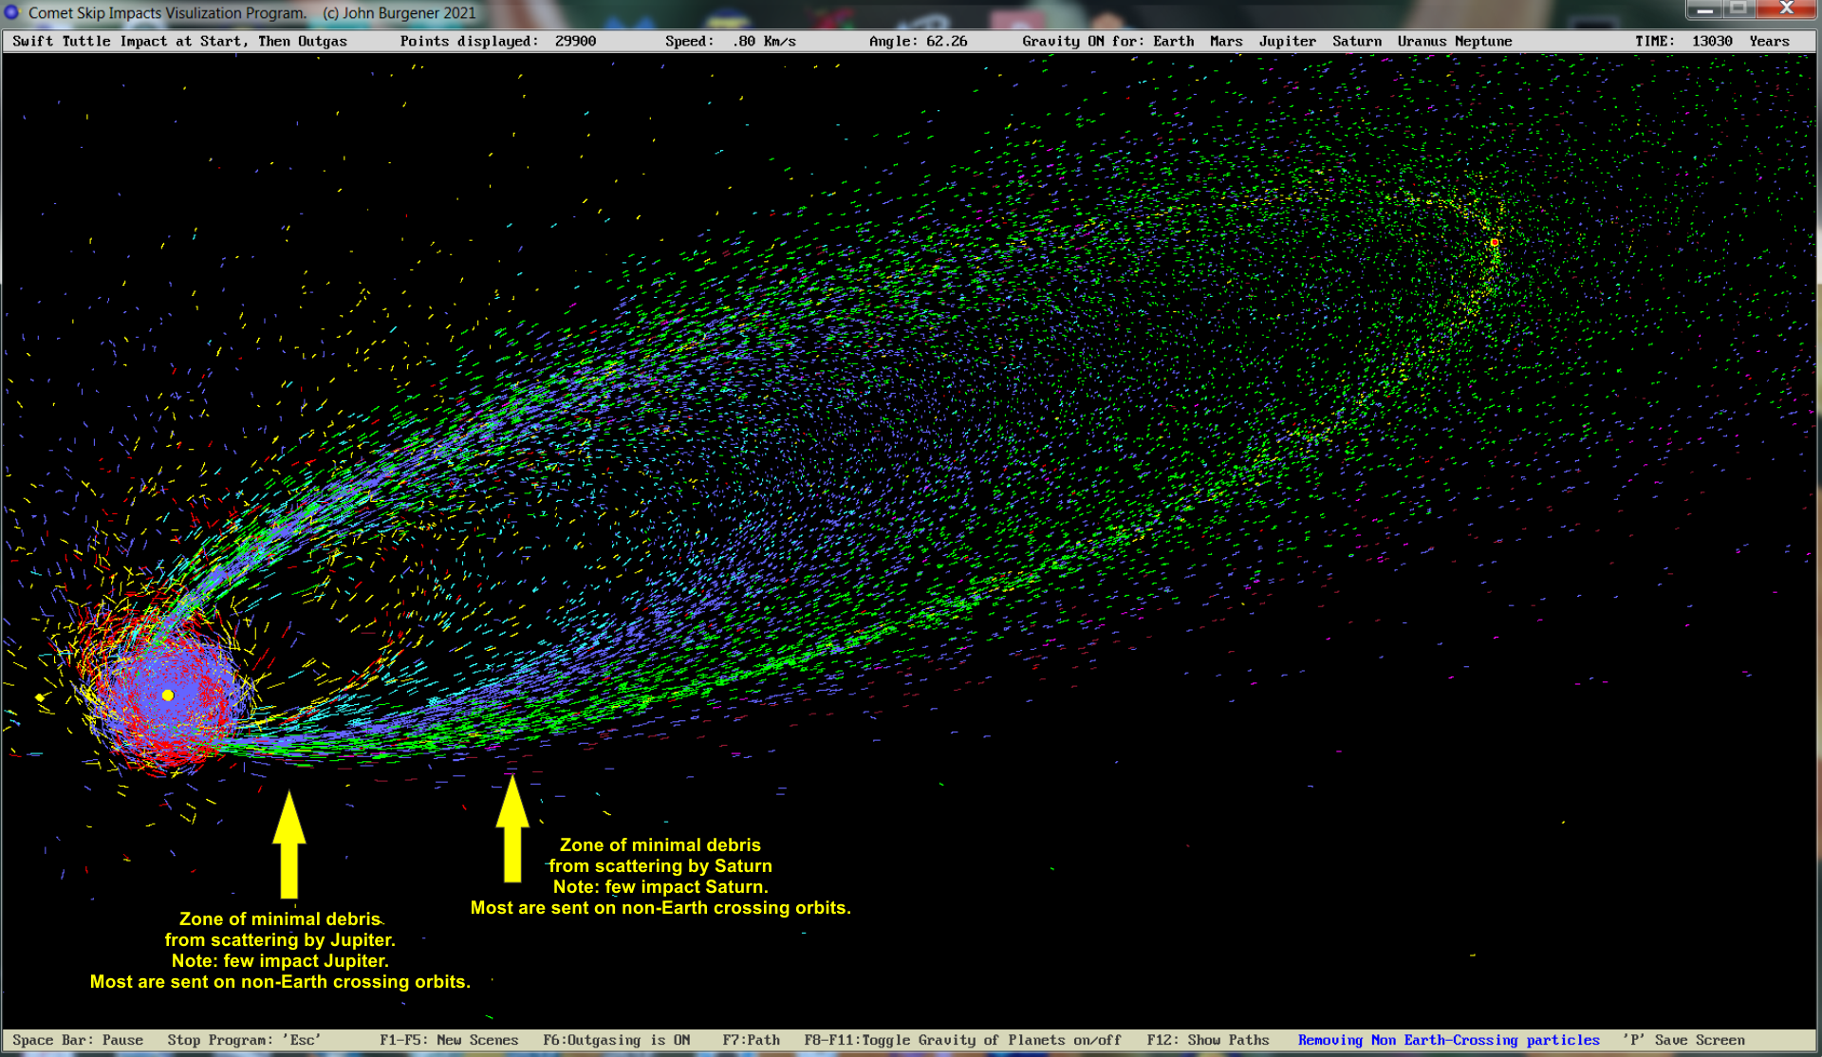Click 'Jupiter' in the Gravity ON list
Viewport: 1822px width, 1057px height.
[x=1287, y=41]
